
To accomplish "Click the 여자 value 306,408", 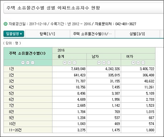I will pyautogui.click(x=148, y=75).
